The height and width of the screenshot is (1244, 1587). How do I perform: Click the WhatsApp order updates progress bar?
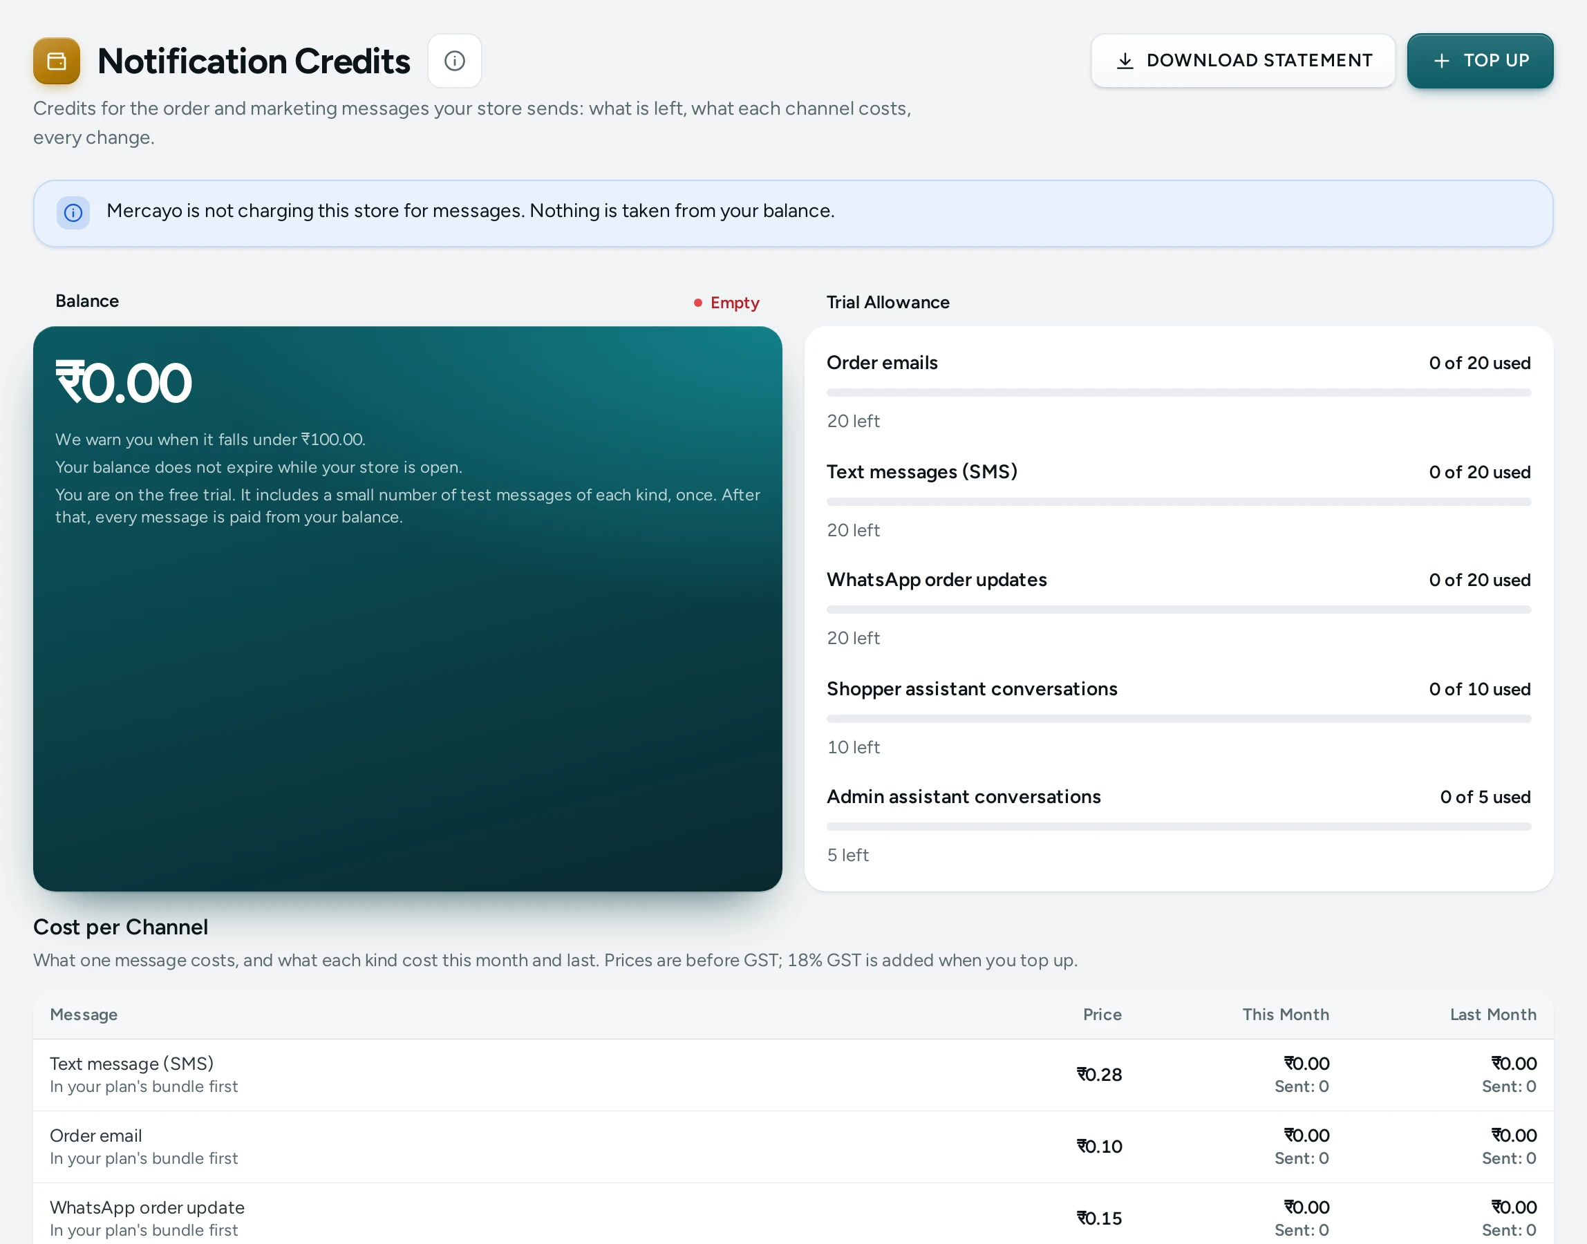1178,610
